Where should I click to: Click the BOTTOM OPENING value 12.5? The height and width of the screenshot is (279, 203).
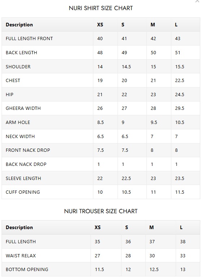click(x=154, y=270)
